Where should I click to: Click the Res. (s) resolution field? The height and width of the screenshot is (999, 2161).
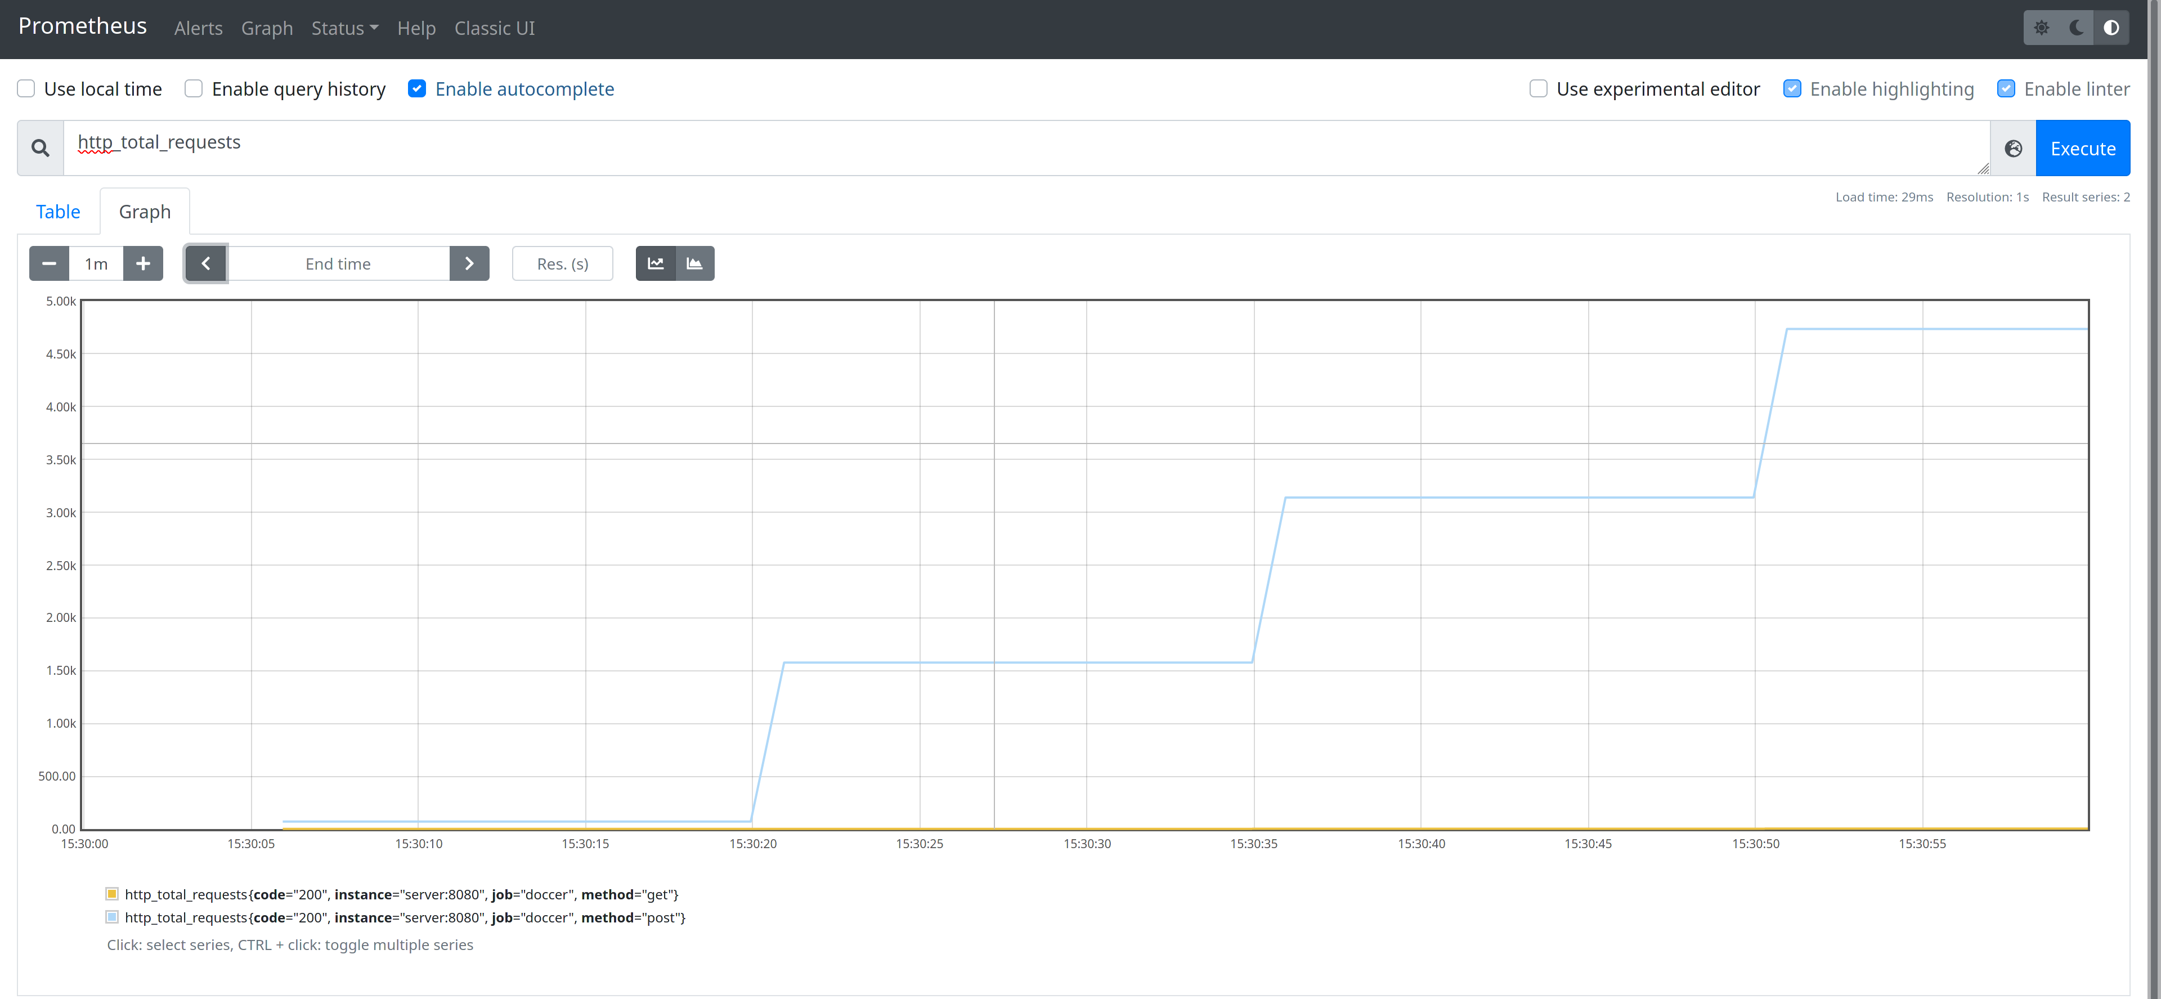tap(563, 263)
